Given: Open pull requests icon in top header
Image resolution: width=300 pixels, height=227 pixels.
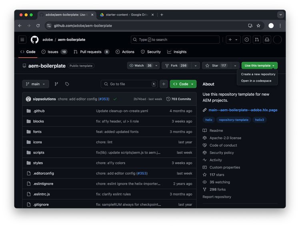Looking at the screenshot, I should click(x=257, y=40).
